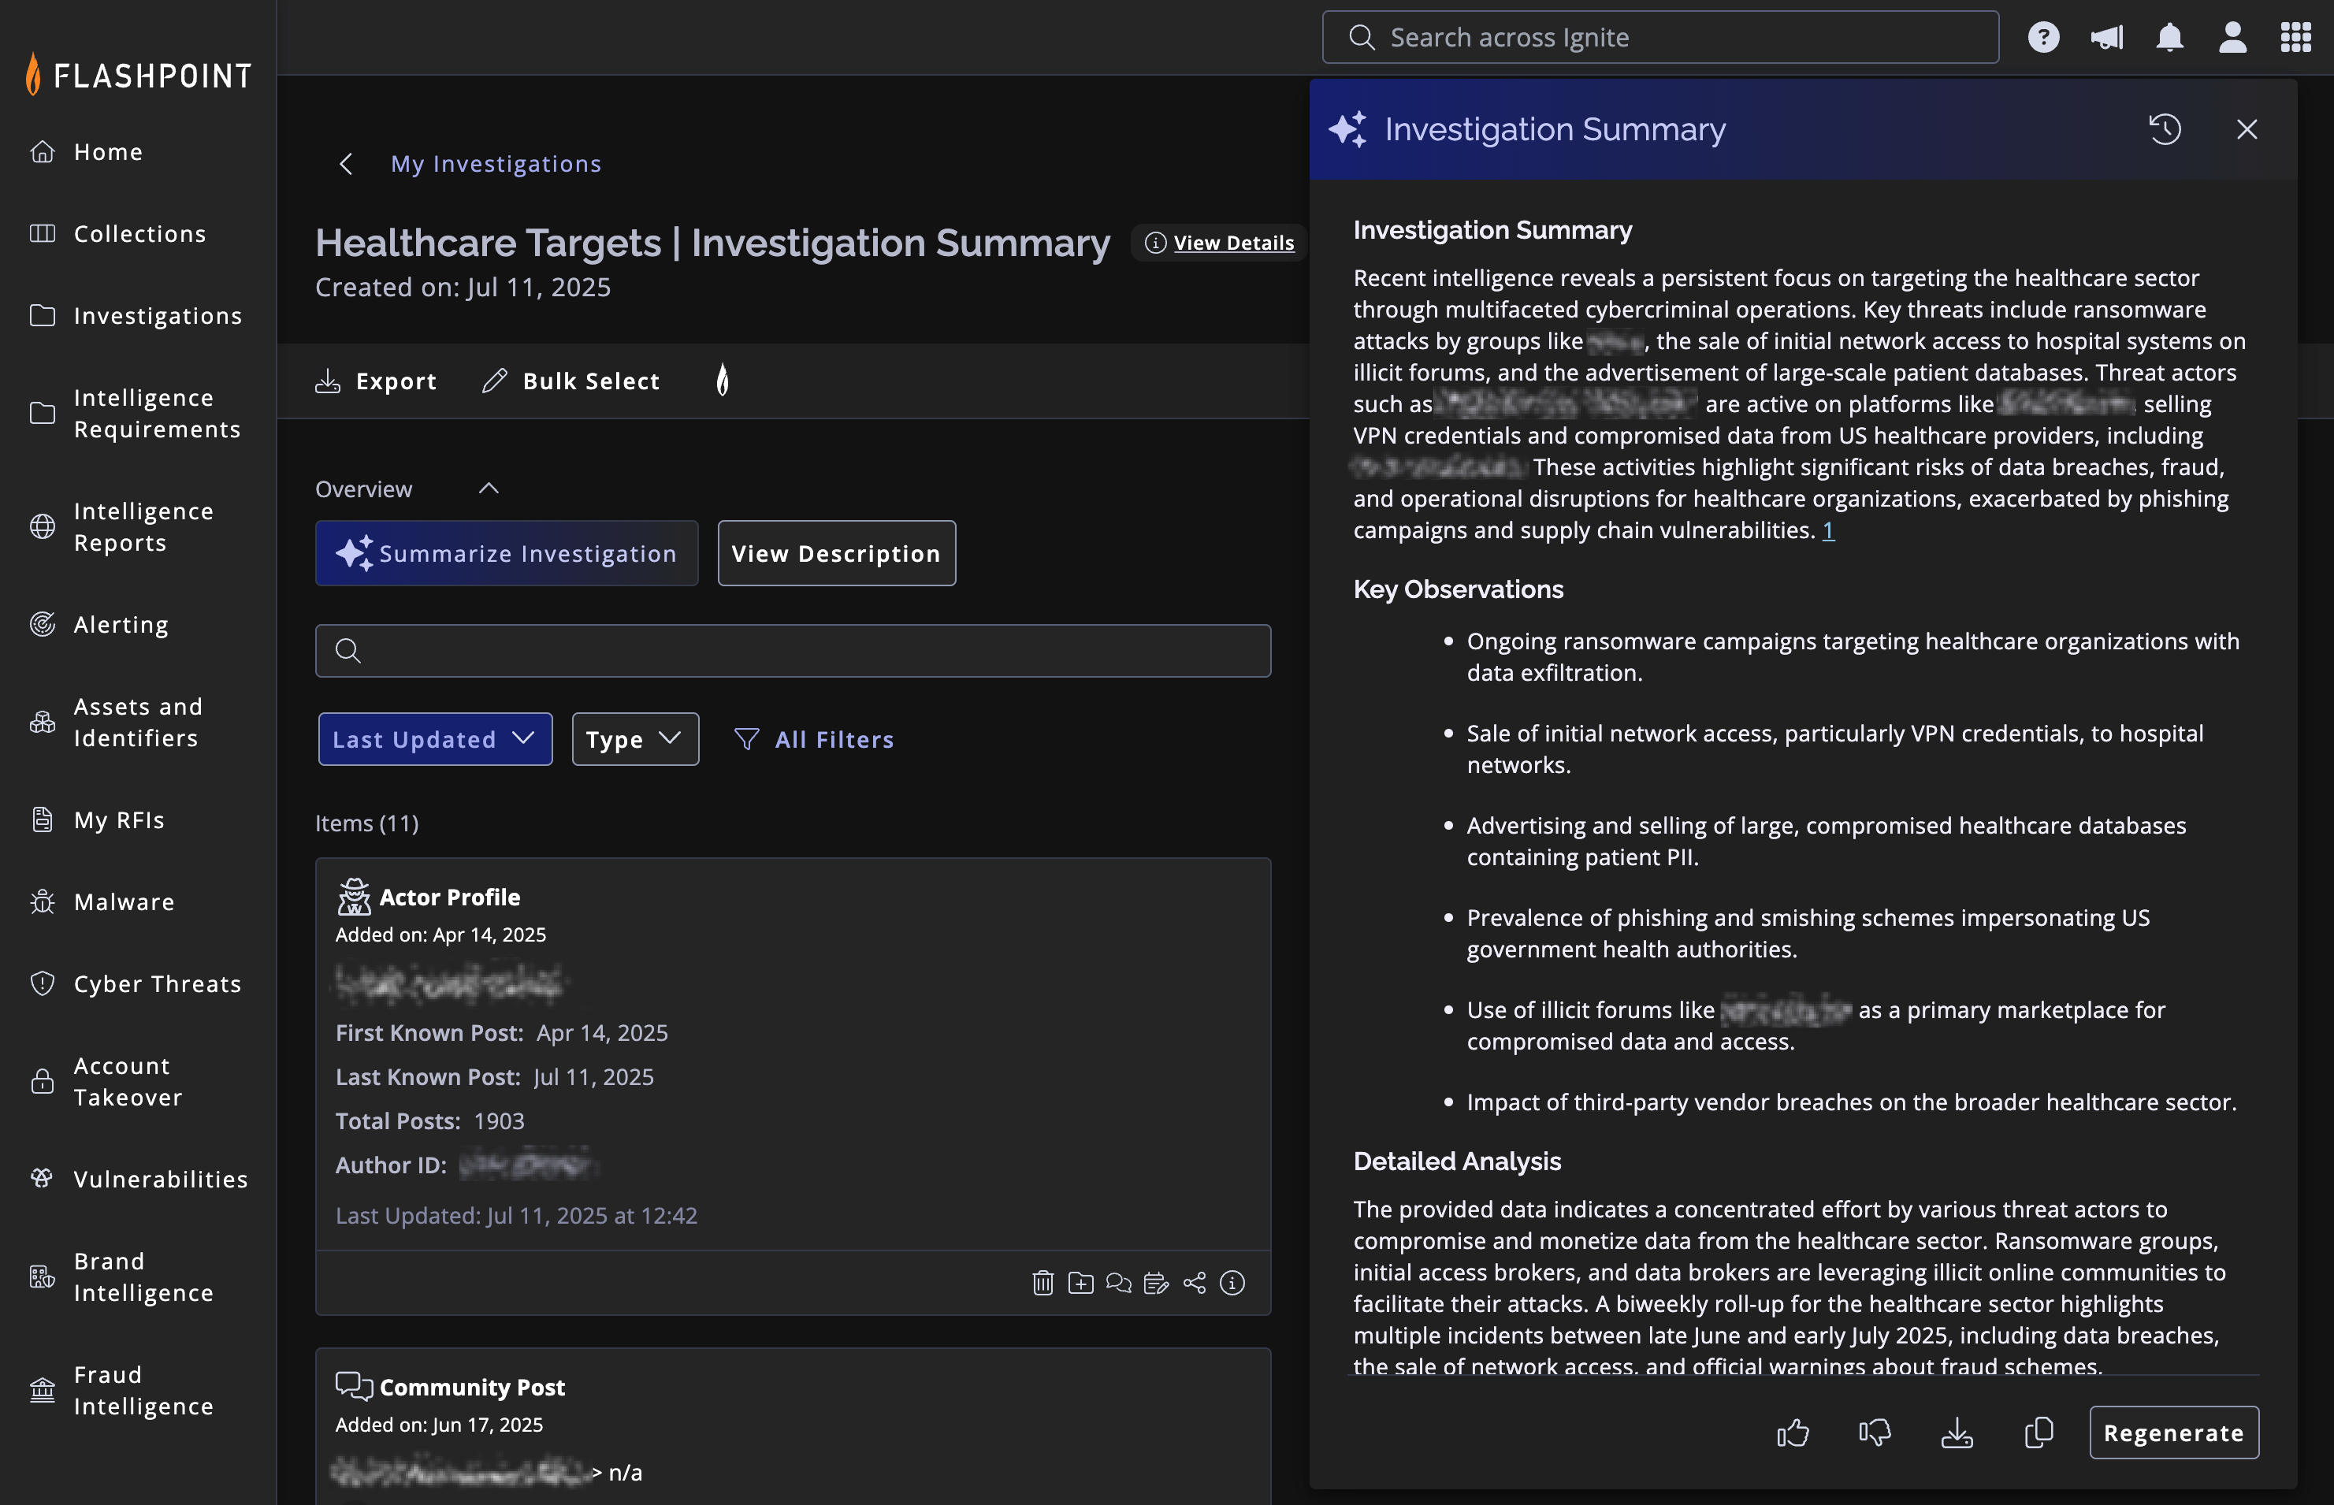Click the flame icon in the toolbar
2334x1505 pixels.
(723, 380)
